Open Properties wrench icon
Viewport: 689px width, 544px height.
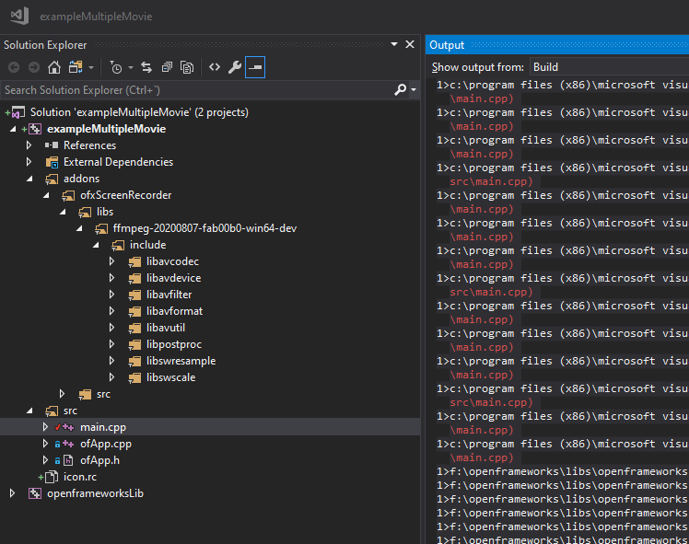click(235, 67)
